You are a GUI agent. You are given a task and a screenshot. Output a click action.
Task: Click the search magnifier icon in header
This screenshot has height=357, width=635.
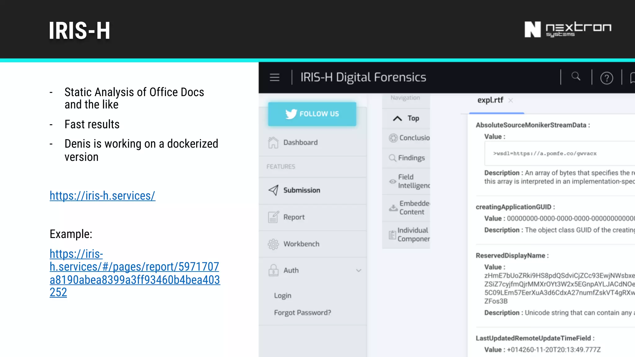(576, 76)
